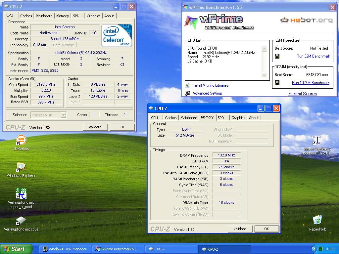Click the green tray icon near clock
339x254 pixels.
(x=320, y=249)
